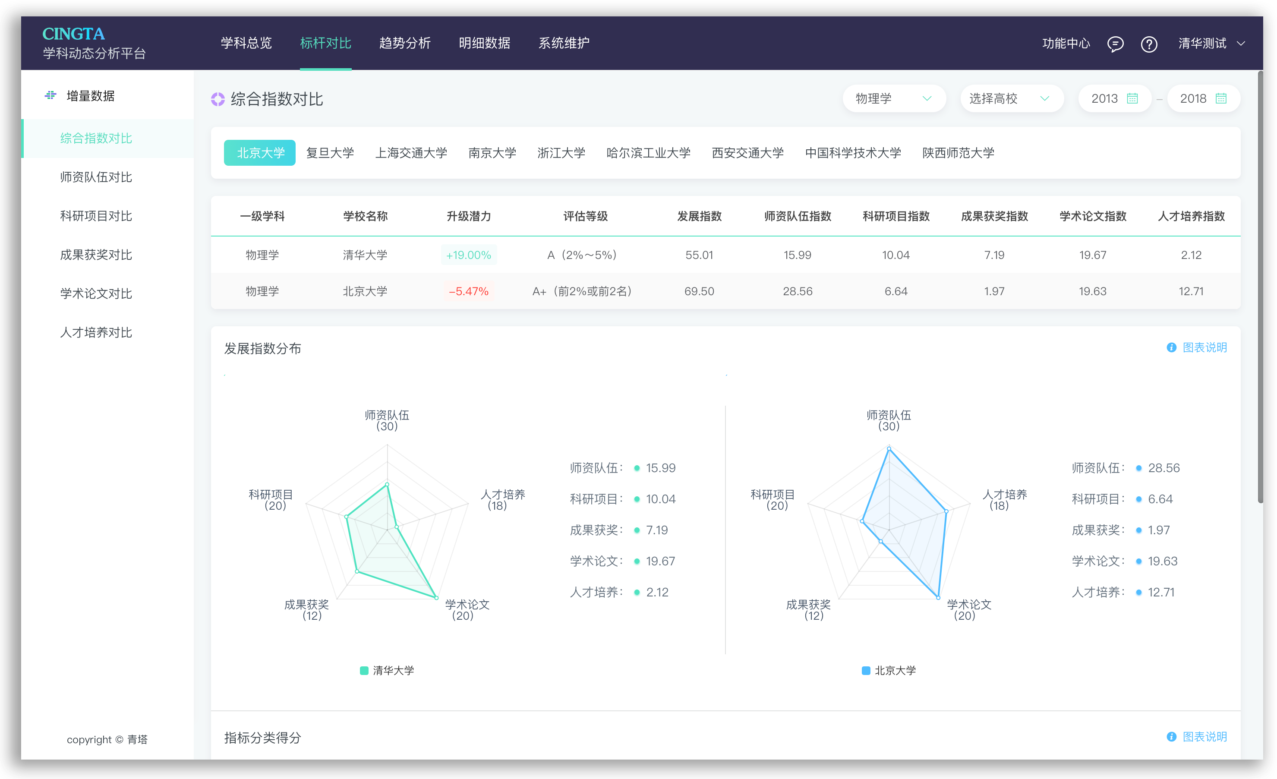
Task: Open 图表说明 link for 发展指数分布
Action: (1204, 347)
